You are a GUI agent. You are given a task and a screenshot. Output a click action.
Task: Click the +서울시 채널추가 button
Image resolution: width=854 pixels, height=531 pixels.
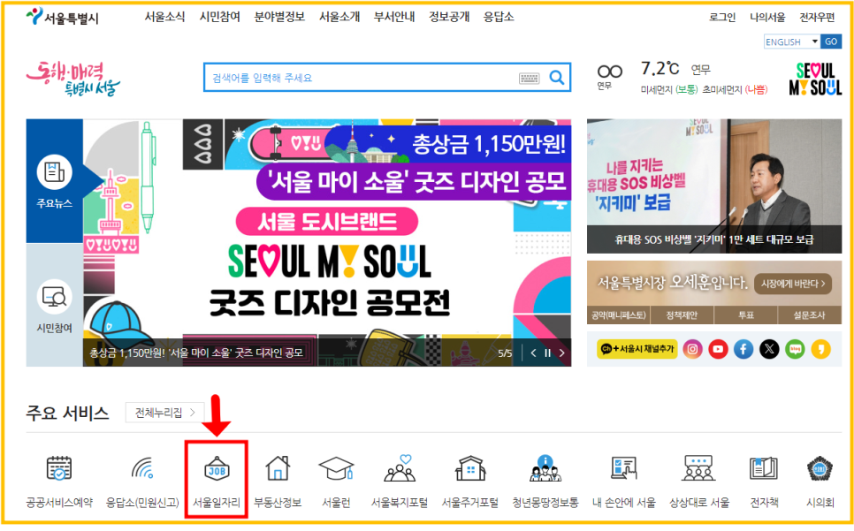click(637, 349)
